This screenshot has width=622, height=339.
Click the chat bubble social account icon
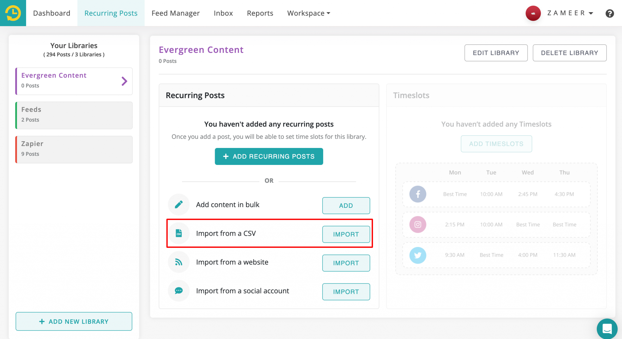tap(179, 291)
